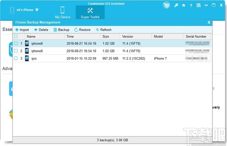Go to home icon in title bar

tap(183, 6)
